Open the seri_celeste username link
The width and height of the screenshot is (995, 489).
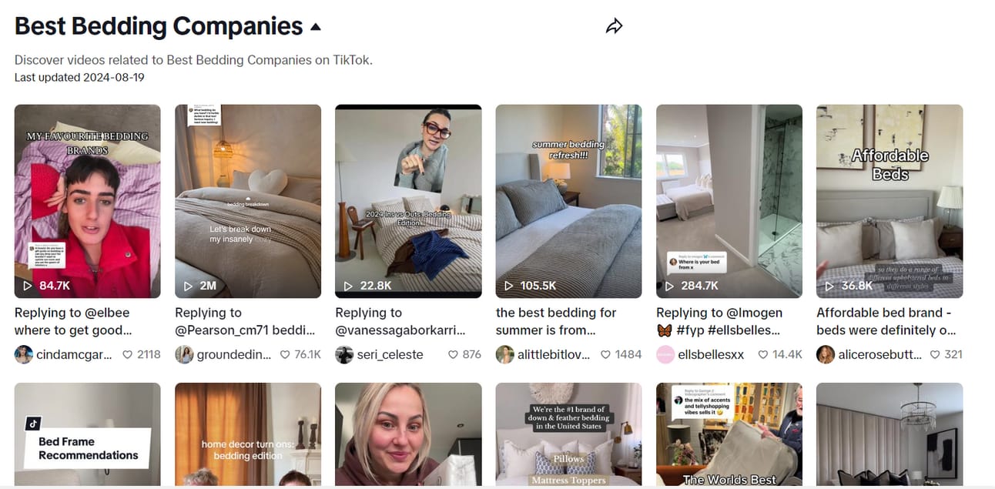click(390, 354)
